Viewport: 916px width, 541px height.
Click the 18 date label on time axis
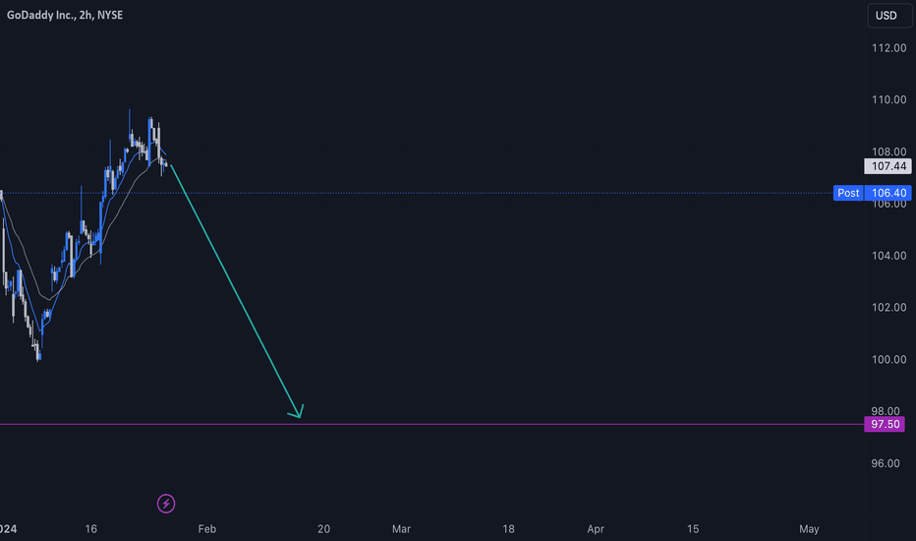tap(508, 529)
